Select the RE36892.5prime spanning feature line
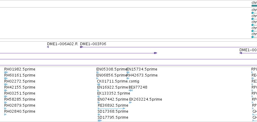 coord(111,108)
